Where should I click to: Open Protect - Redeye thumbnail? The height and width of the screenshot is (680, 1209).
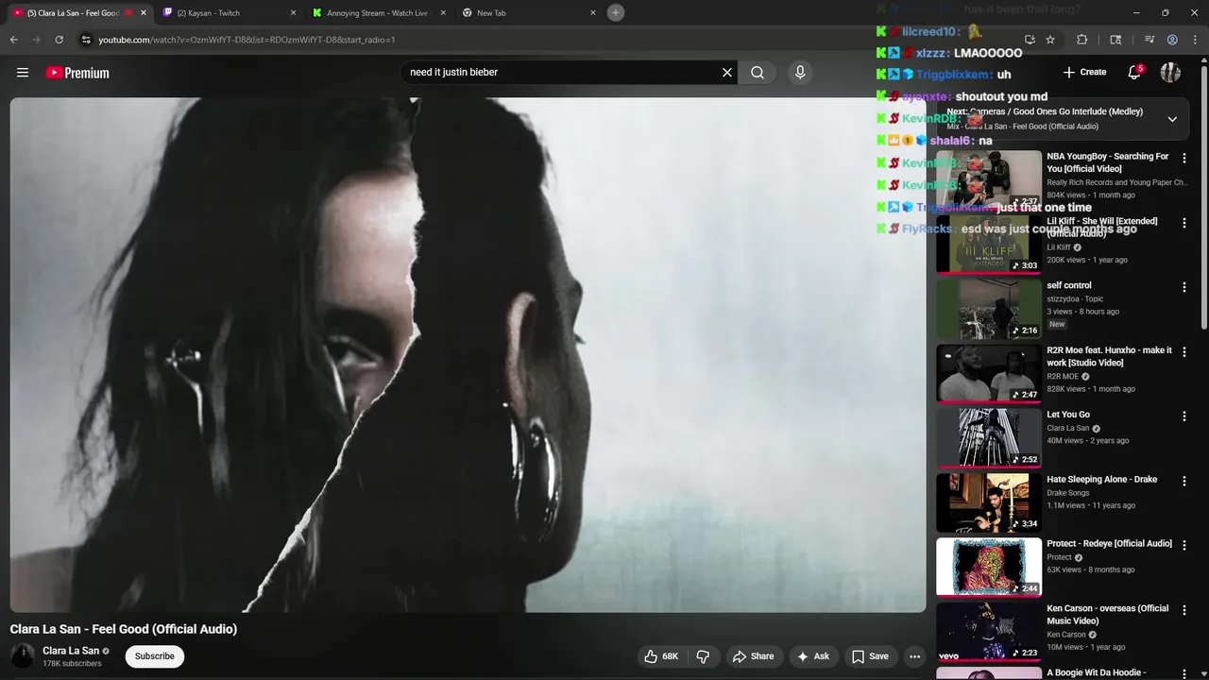coord(989,568)
